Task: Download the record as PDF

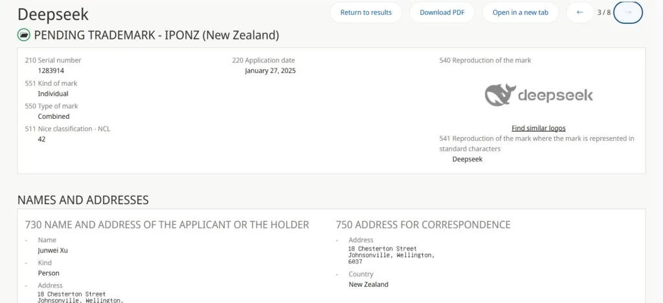Action: pos(442,12)
